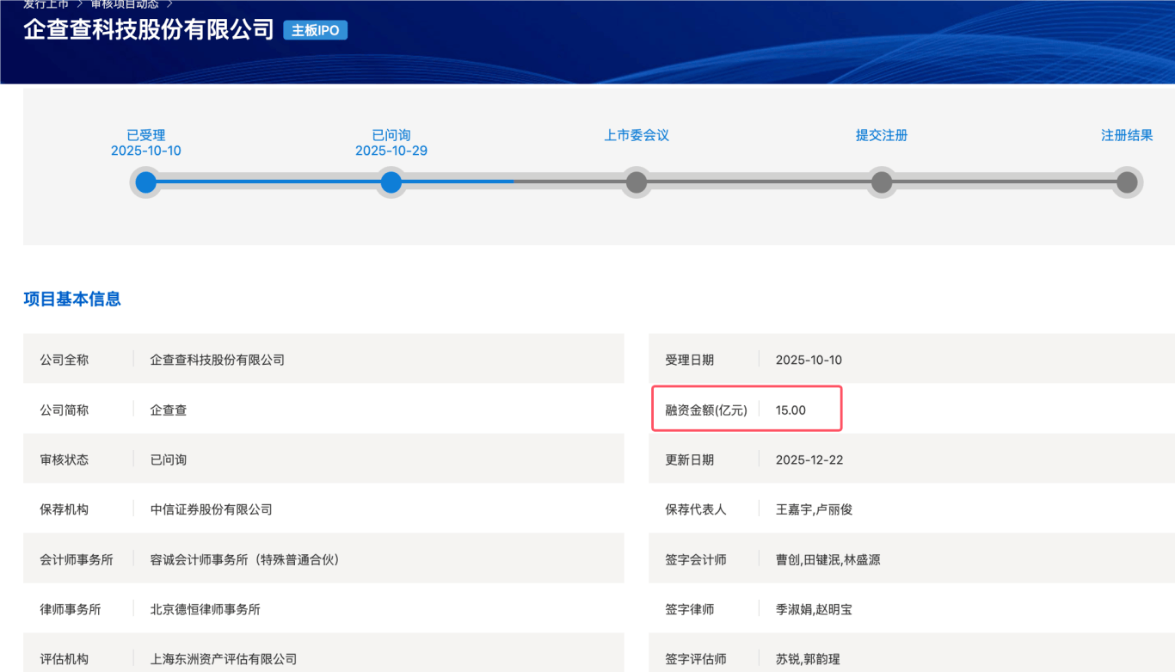Select the 上市委会议 gray step circle

click(637, 182)
